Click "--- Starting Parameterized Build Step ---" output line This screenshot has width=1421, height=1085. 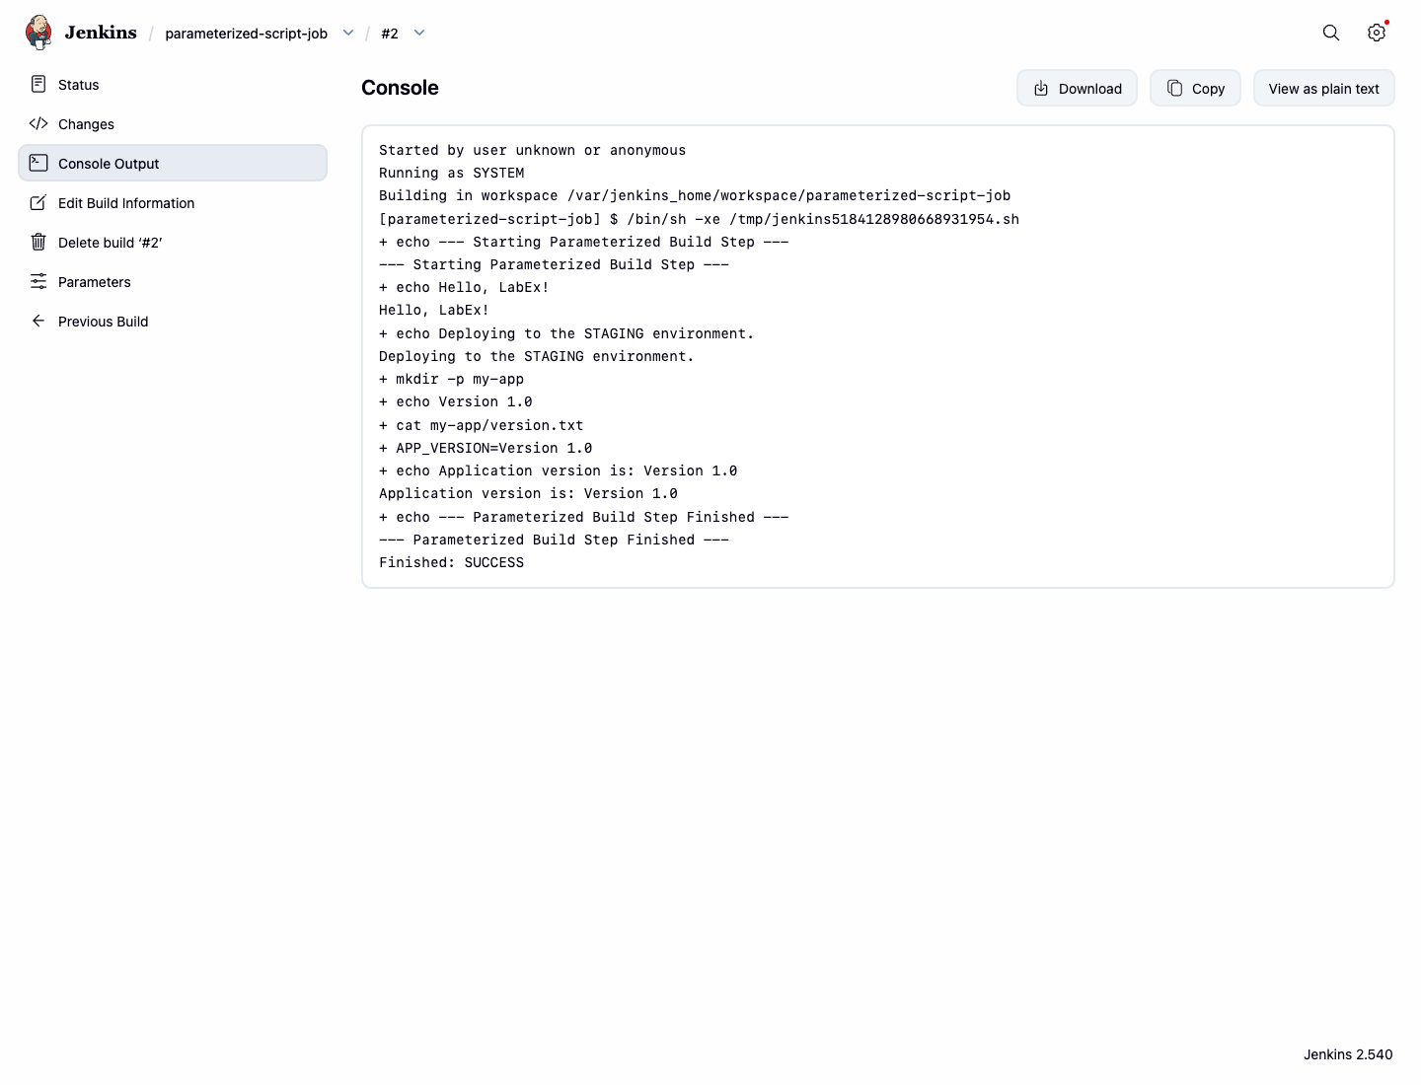[554, 264]
